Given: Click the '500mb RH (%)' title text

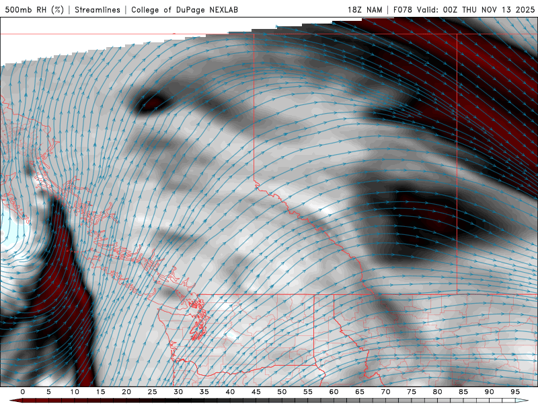Looking at the screenshot, I should pos(34,9).
